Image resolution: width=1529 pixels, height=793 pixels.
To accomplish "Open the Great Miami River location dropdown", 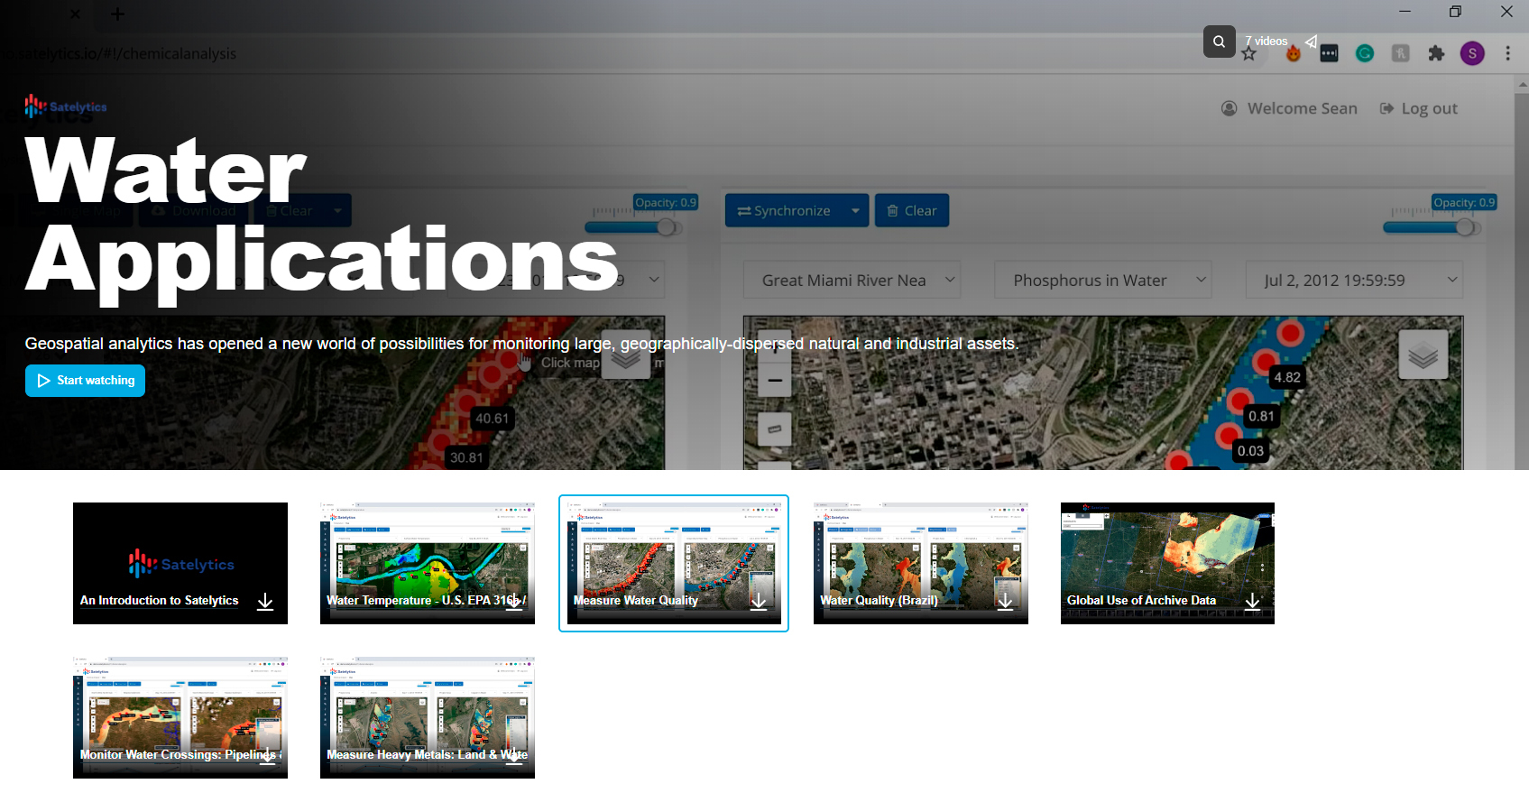I will click(x=852, y=280).
